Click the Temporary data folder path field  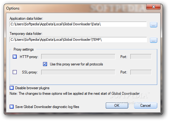tap(78, 40)
